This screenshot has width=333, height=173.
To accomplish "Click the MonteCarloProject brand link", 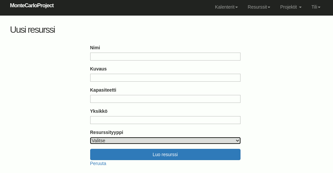I will tap(32, 6).
